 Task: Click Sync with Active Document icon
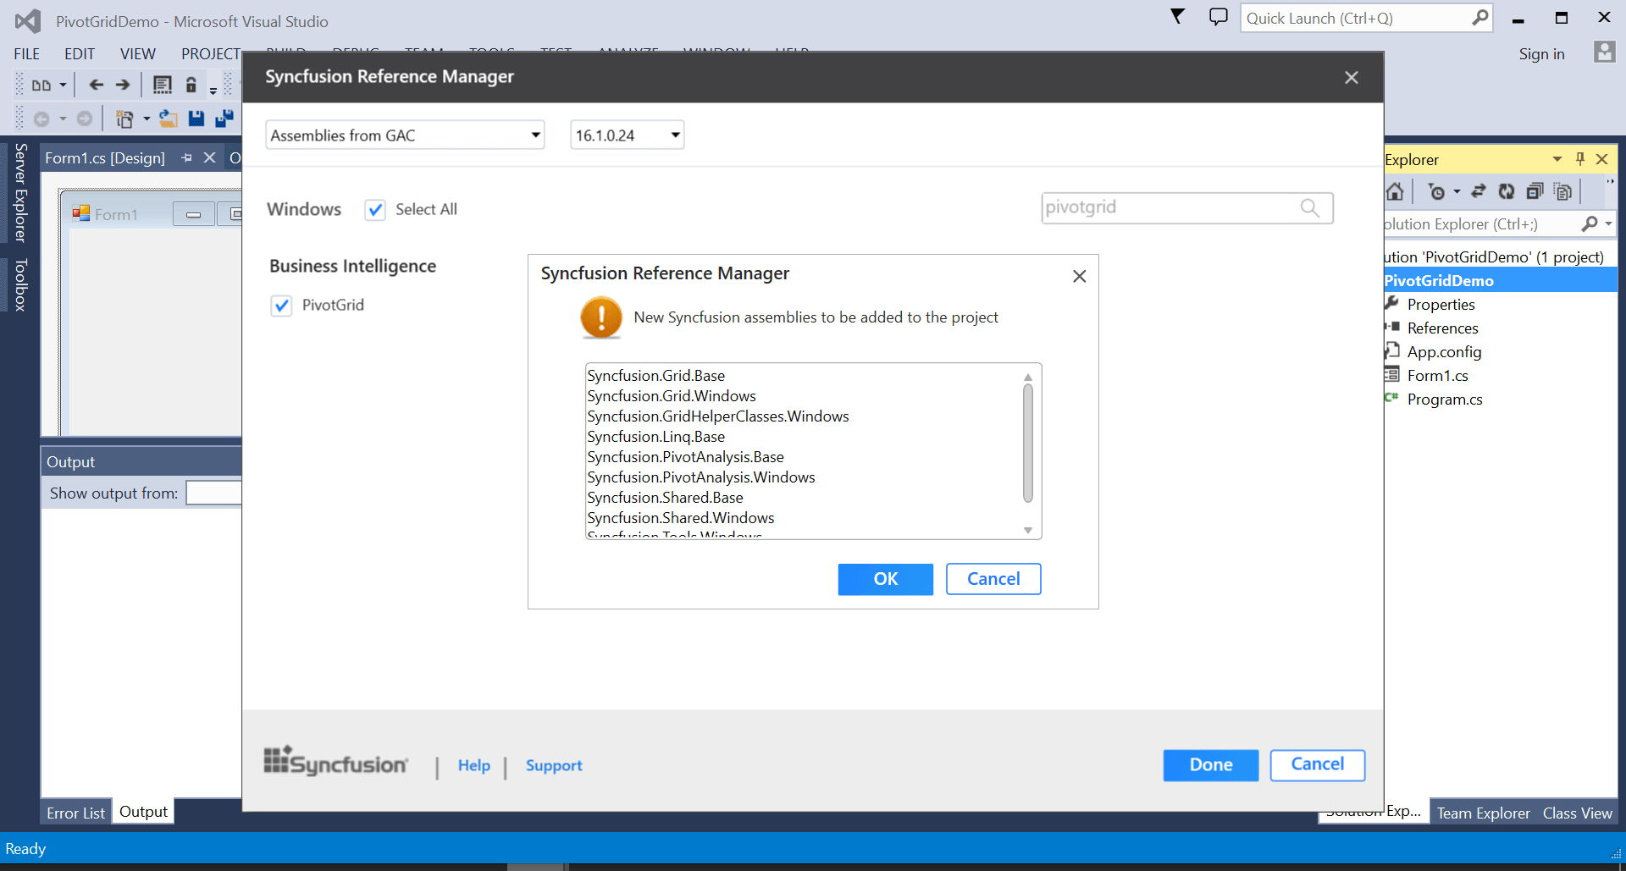1479,192
